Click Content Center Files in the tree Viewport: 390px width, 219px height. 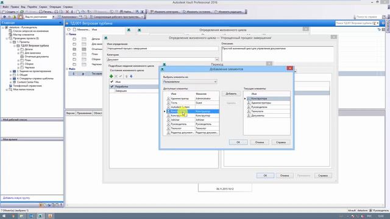[28, 82]
